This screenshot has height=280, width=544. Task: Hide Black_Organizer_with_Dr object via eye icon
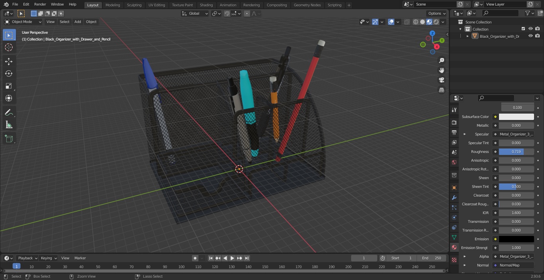tap(530, 36)
